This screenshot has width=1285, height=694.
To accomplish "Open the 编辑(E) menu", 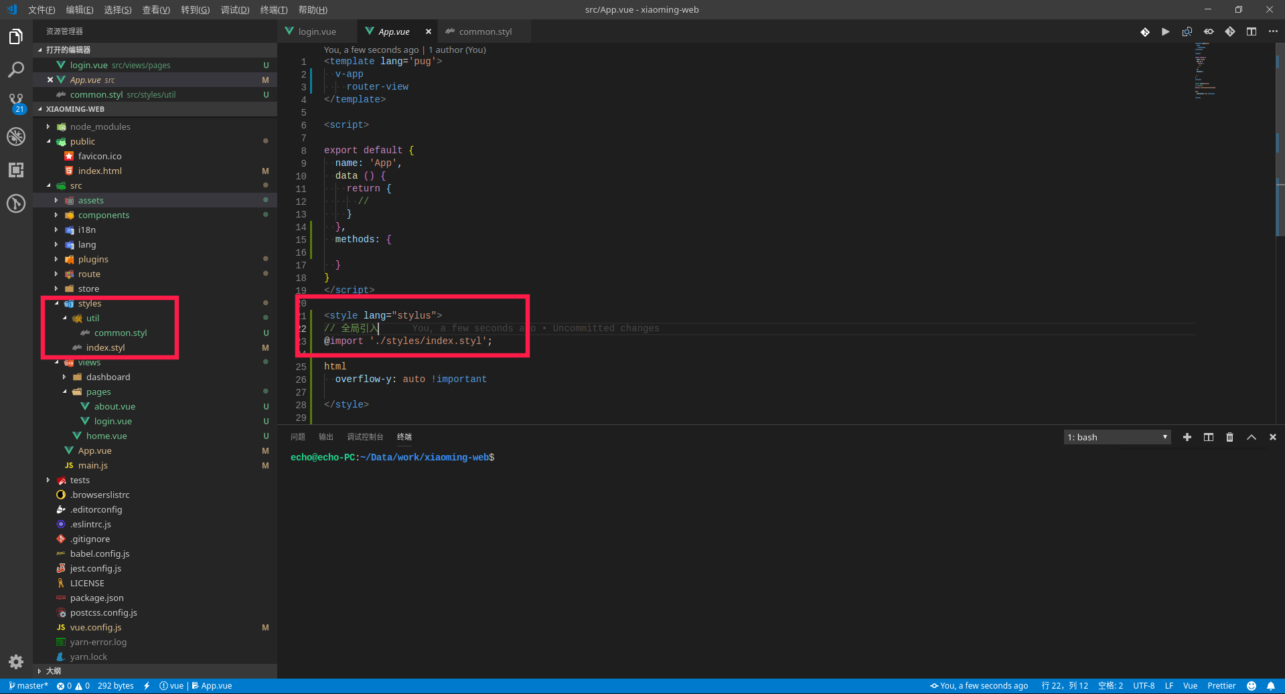I will point(80,9).
